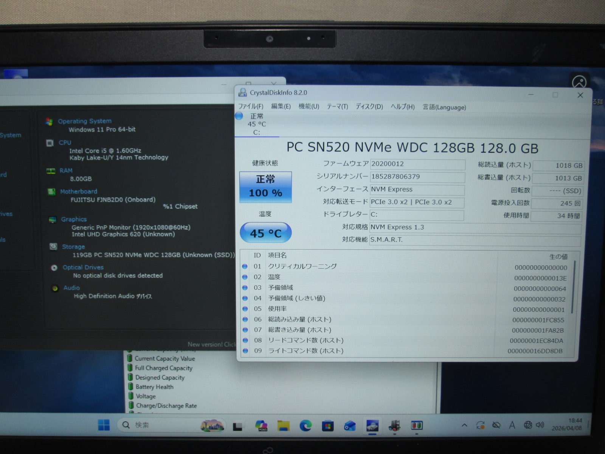Open the Microsoft 365 Copilot taskbar icon
Screen dimensions: 605x454
(x=261, y=426)
